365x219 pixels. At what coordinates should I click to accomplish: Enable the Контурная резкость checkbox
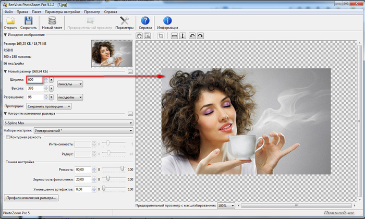pos(8,137)
